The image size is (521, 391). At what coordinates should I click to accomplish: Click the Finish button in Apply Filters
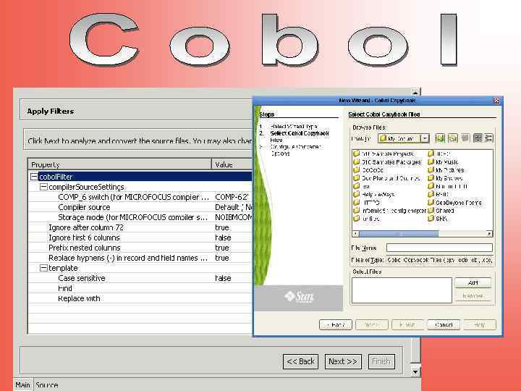click(381, 361)
